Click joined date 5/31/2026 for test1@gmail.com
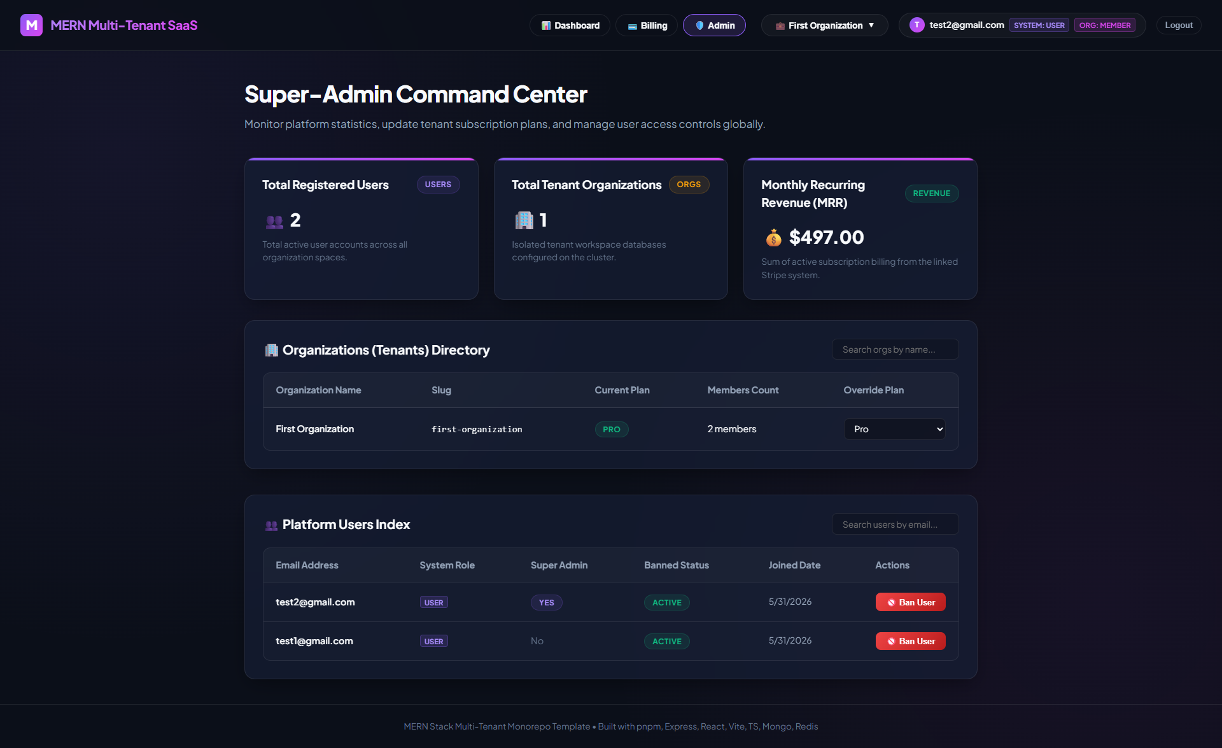Image resolution: width=1222 pixels, height=748 pixels. click(x=790, y=640)
